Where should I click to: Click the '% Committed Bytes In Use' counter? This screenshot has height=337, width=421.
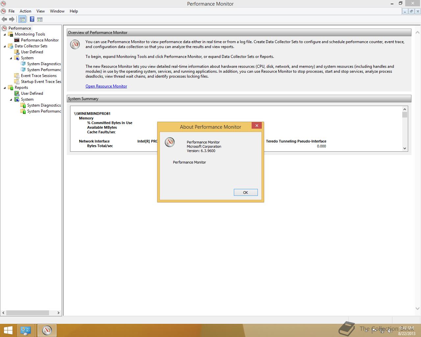point(110,123)
